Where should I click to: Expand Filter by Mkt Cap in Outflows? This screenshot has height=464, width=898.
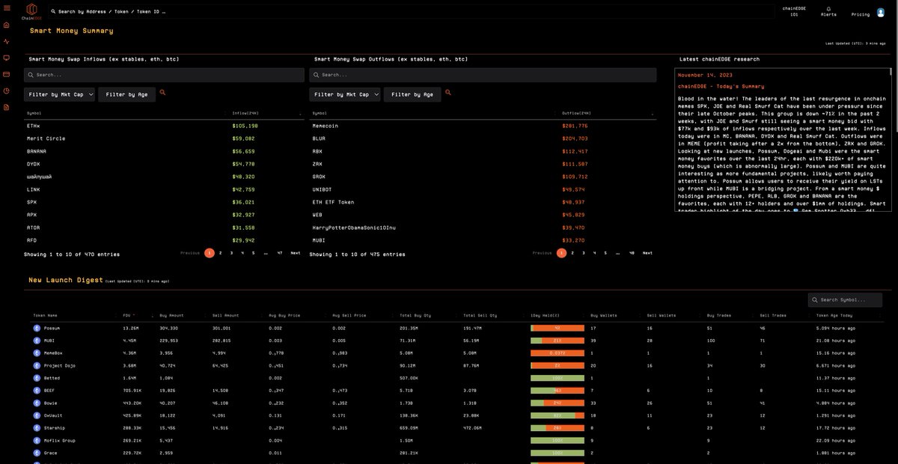pyautogui.click(x=346, y=94)
